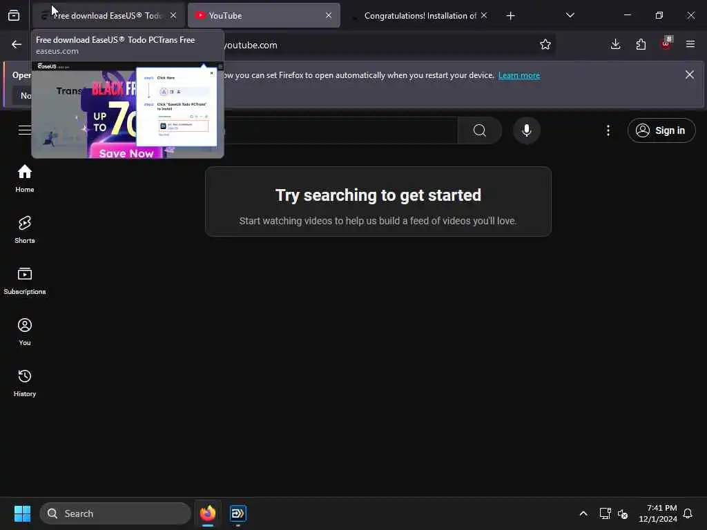
Task: Close the YouTube tab
Action: [329, 16]
